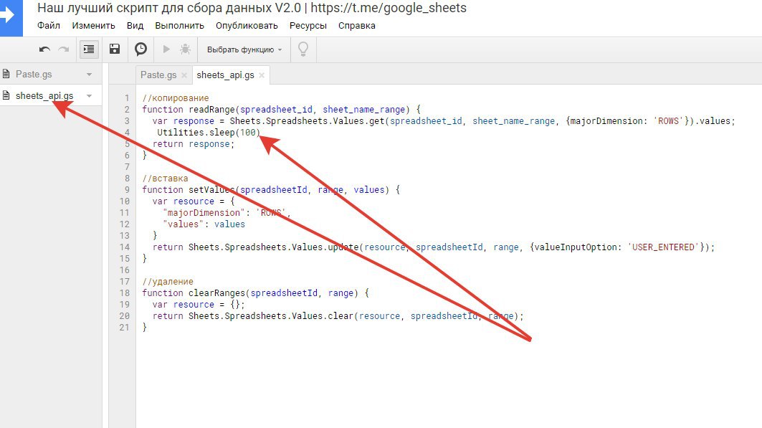
Task: Open the Опубликовать menu
Action: pos(247,25)
